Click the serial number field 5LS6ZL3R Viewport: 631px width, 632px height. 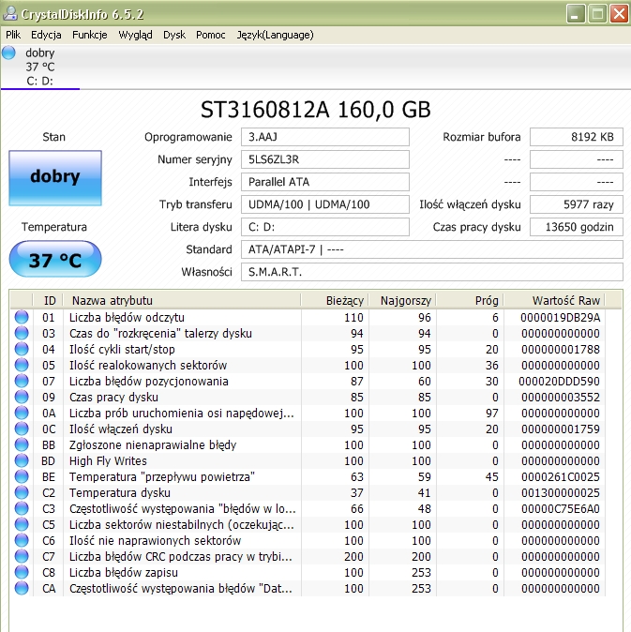(x=325, y=159)
